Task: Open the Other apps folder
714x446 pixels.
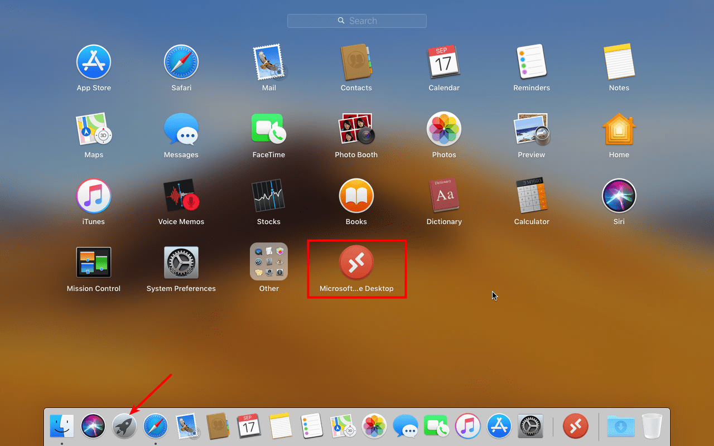Action: [x=269, y=261]
